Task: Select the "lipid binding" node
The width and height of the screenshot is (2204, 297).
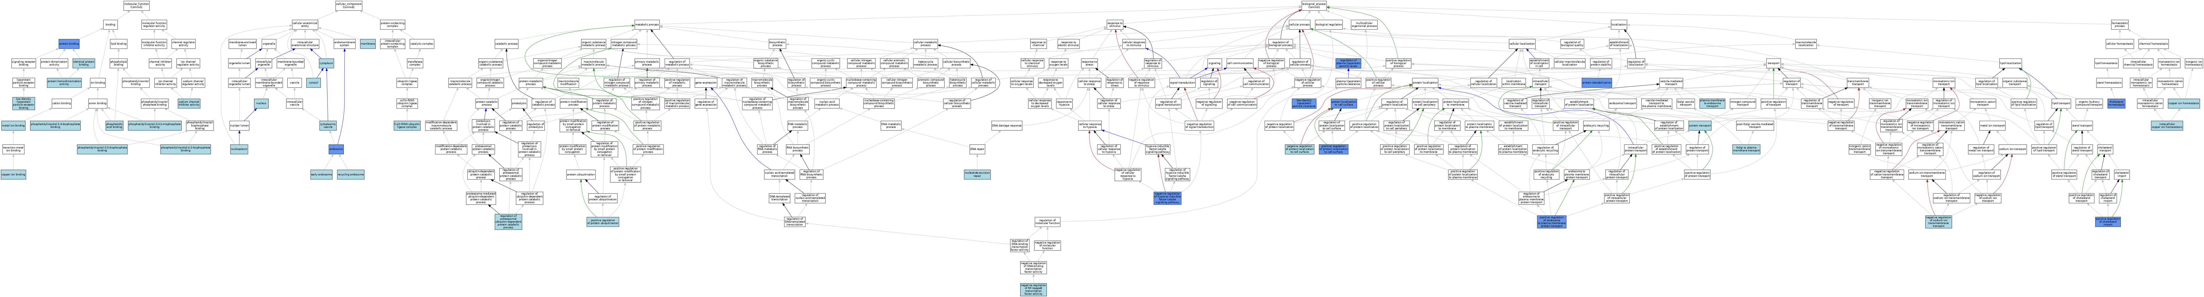Action: click(119, 43)
